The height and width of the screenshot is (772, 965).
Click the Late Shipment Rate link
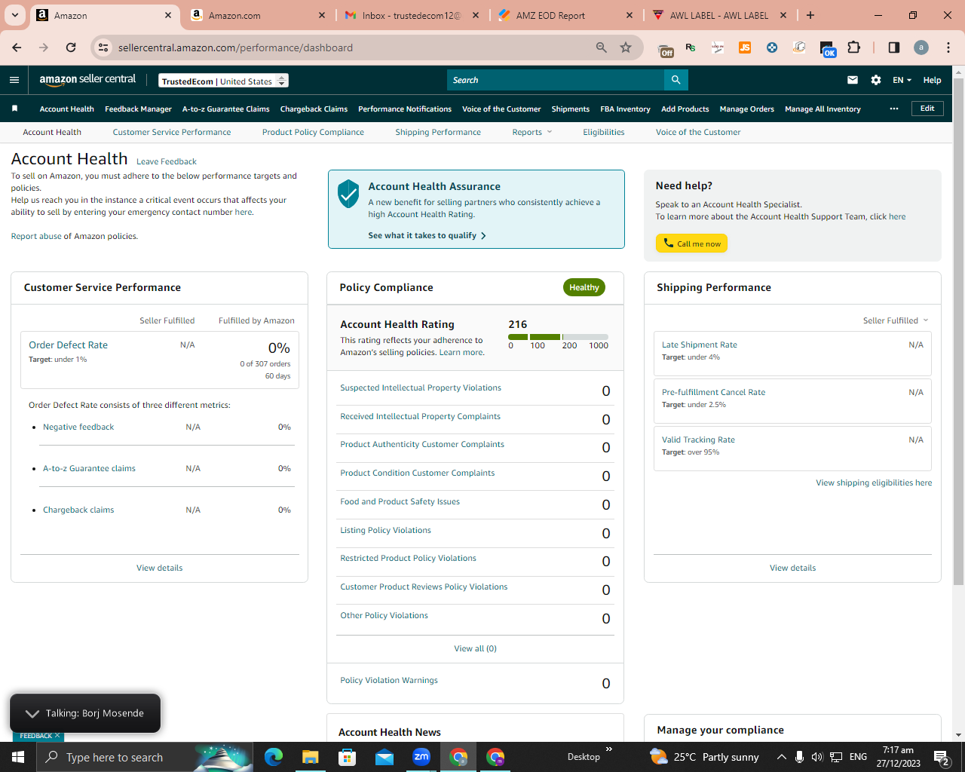pos(700,345)
